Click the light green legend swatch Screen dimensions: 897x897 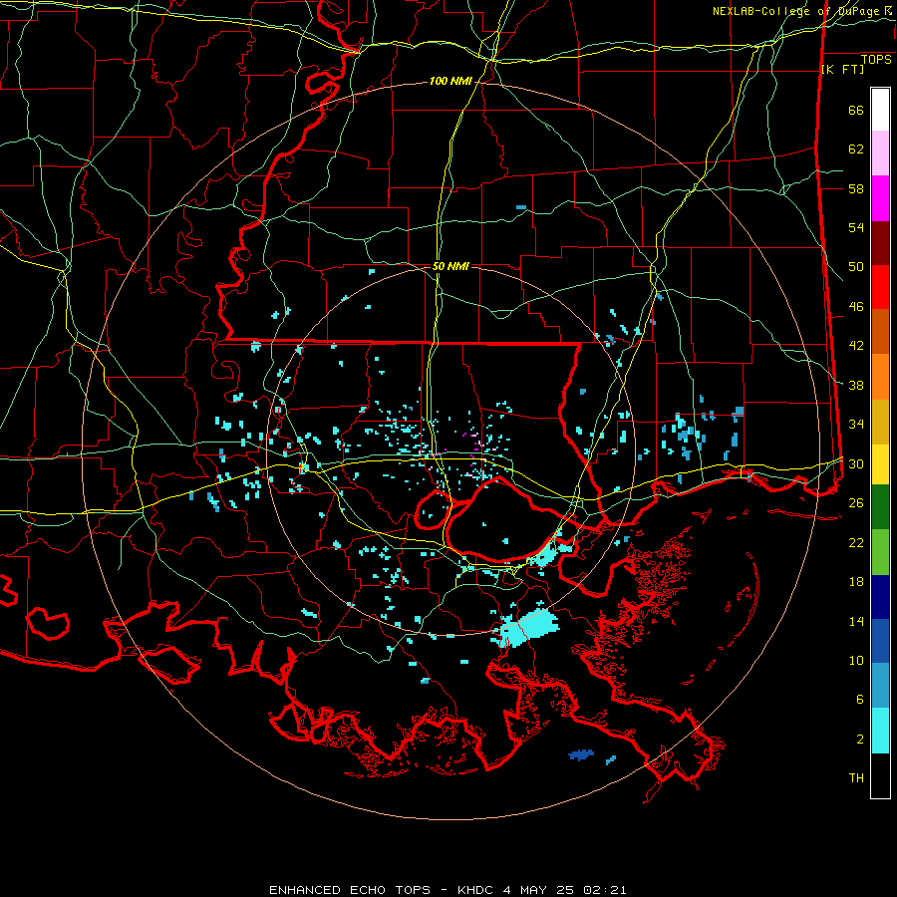(880, 552)
